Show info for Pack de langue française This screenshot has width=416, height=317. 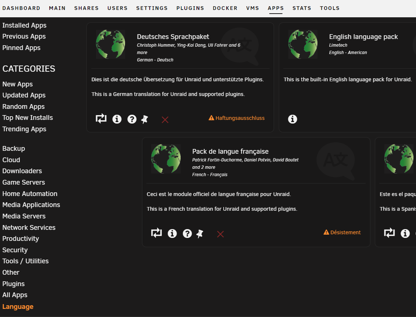pos(172,234)
